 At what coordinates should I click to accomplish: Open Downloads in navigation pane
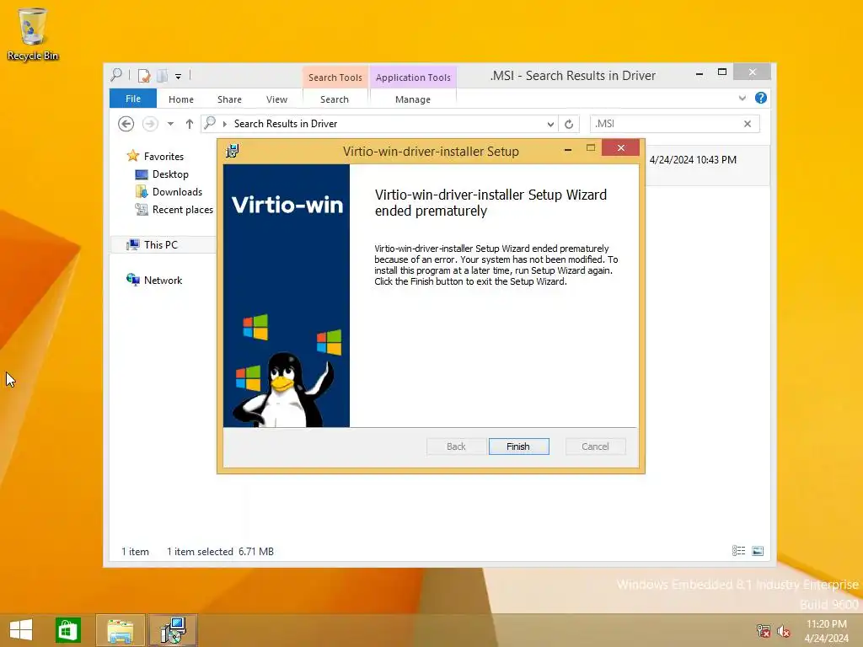177,191
